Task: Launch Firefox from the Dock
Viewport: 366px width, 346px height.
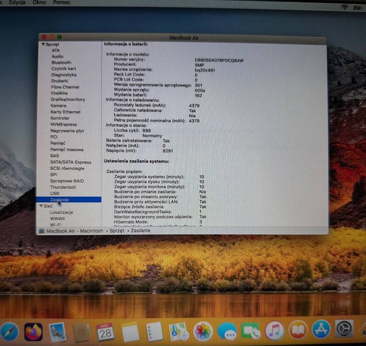Action: click(34, 332)
